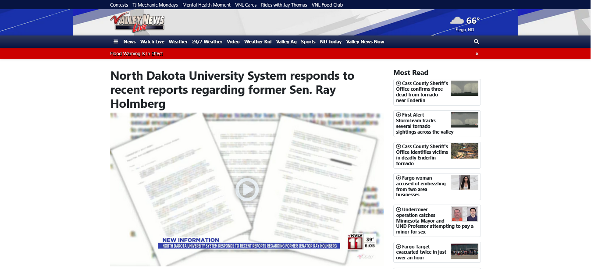Click woman's photo beside embezzling story
Image resolution: width=591 pixels, height=269 pixels.
(x=464, y=183)
